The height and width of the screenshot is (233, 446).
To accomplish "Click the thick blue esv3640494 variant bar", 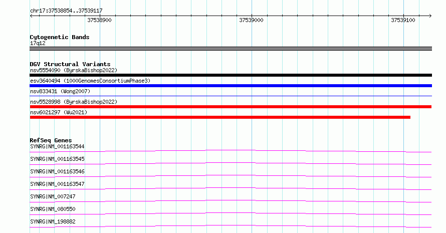I will coord(231,86).
